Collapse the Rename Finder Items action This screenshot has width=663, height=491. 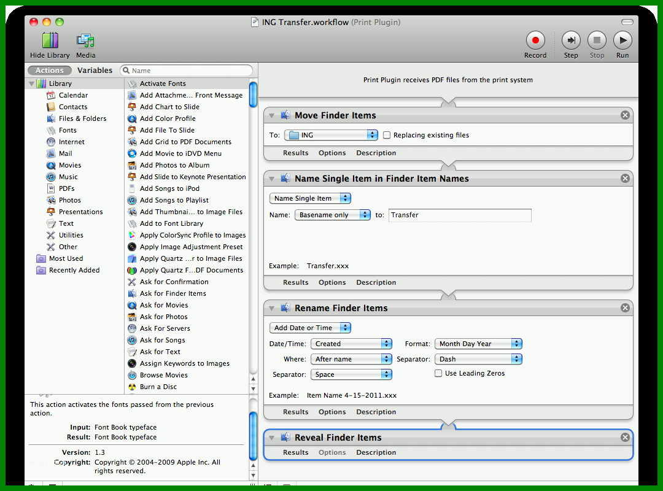tap(272, 308)
